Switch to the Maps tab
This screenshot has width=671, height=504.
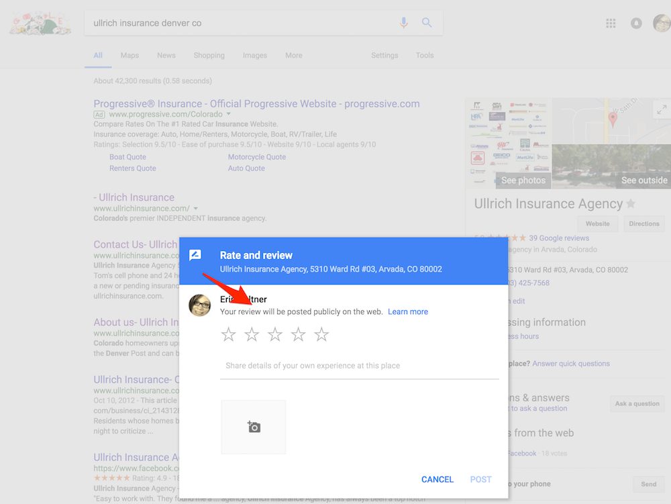[130, 55]
